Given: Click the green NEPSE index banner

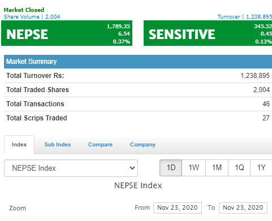Looking at the screenshot, I should tap(67, 33).
